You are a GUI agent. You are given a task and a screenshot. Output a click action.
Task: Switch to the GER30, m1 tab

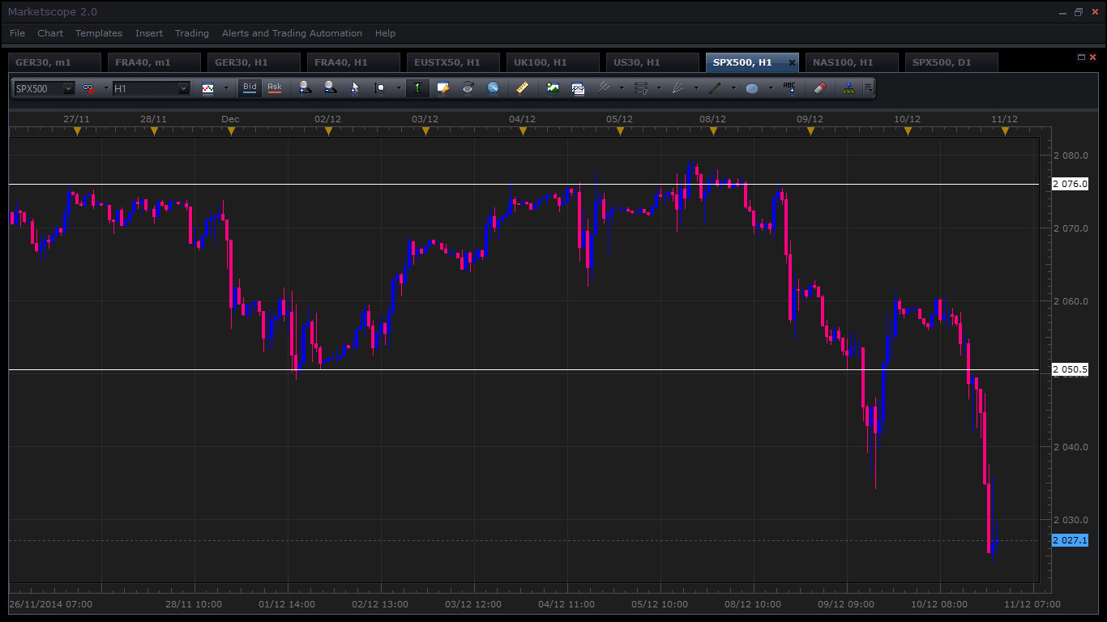tap(55, 62)
